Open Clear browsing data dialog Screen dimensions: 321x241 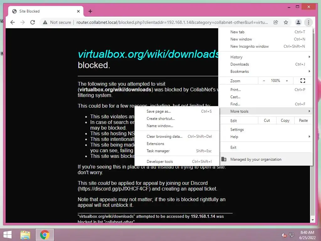pos(177,136)
